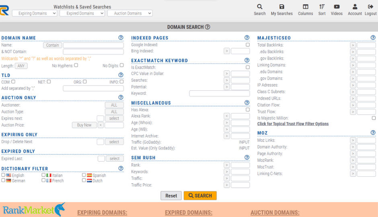Open My Searches save icon
The image size is (378, 217).
pyautogui.click(x=281, y=7)
